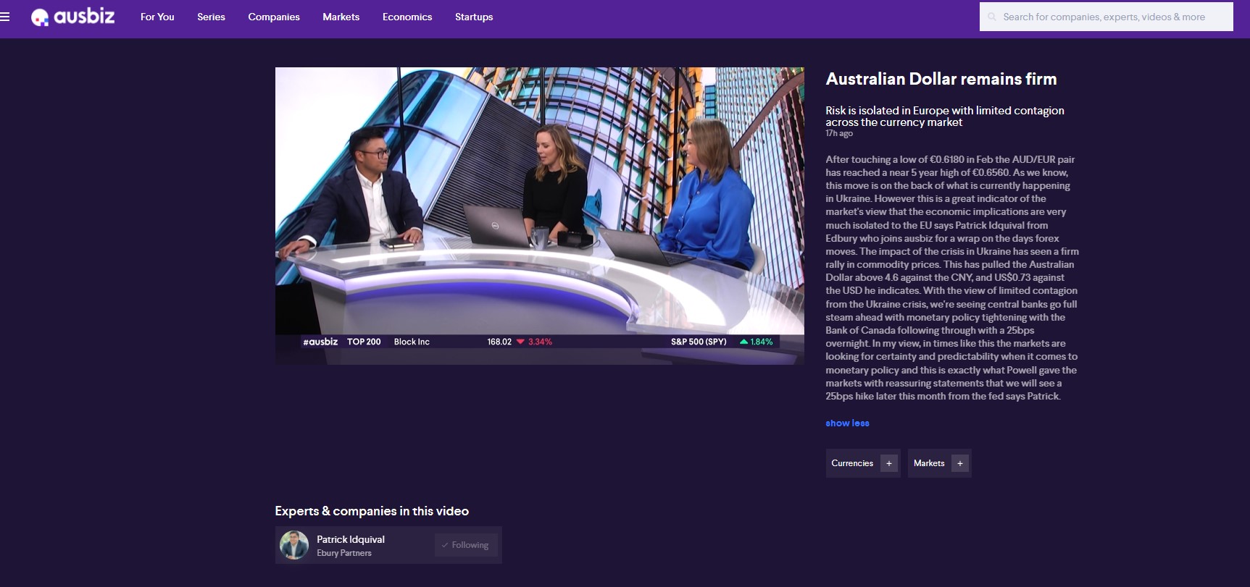Follow Currencies tag with plus icon
Viewport: 1250px width, 587px height.
pos(889,463)
